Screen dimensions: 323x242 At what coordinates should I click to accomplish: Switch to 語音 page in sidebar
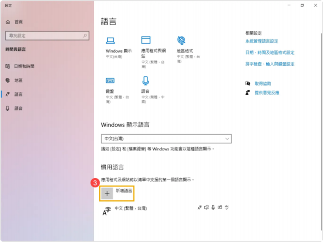pos(18,108)
